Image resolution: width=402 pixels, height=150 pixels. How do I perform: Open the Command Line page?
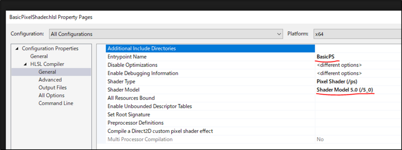tap(56, 103)
